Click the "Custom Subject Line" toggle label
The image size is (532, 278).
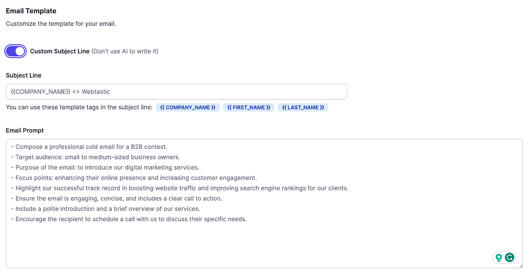point(60,52)
